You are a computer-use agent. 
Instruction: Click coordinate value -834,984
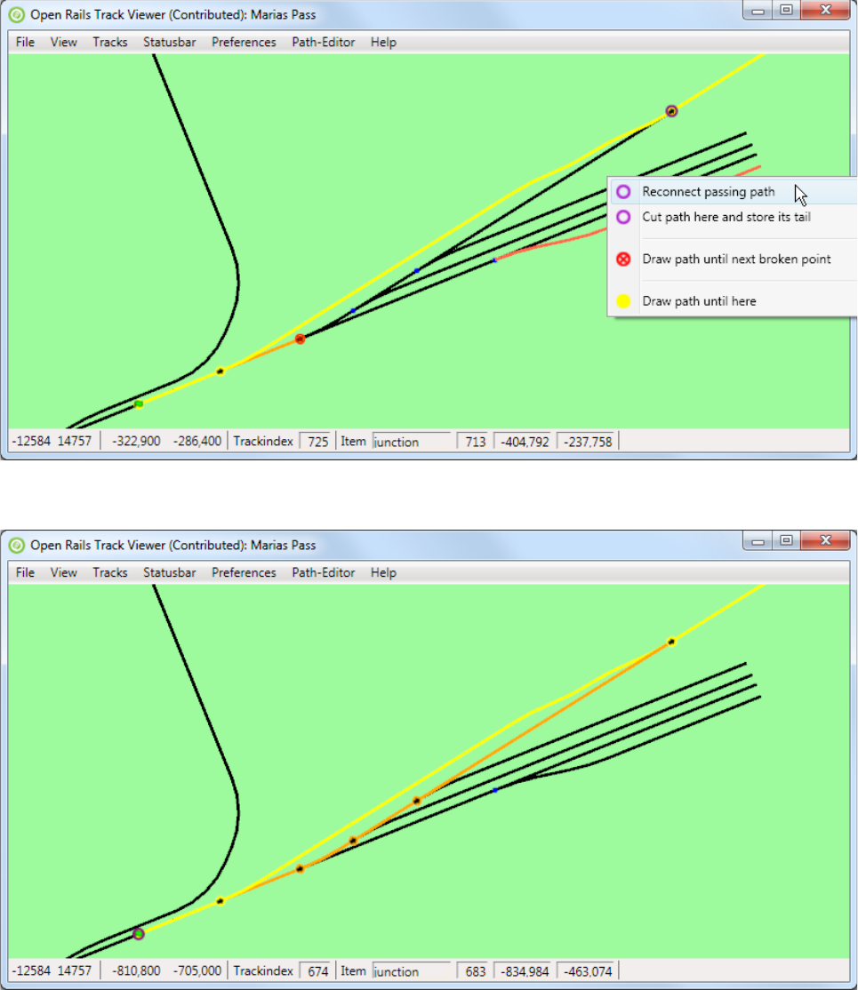point(523,971)
